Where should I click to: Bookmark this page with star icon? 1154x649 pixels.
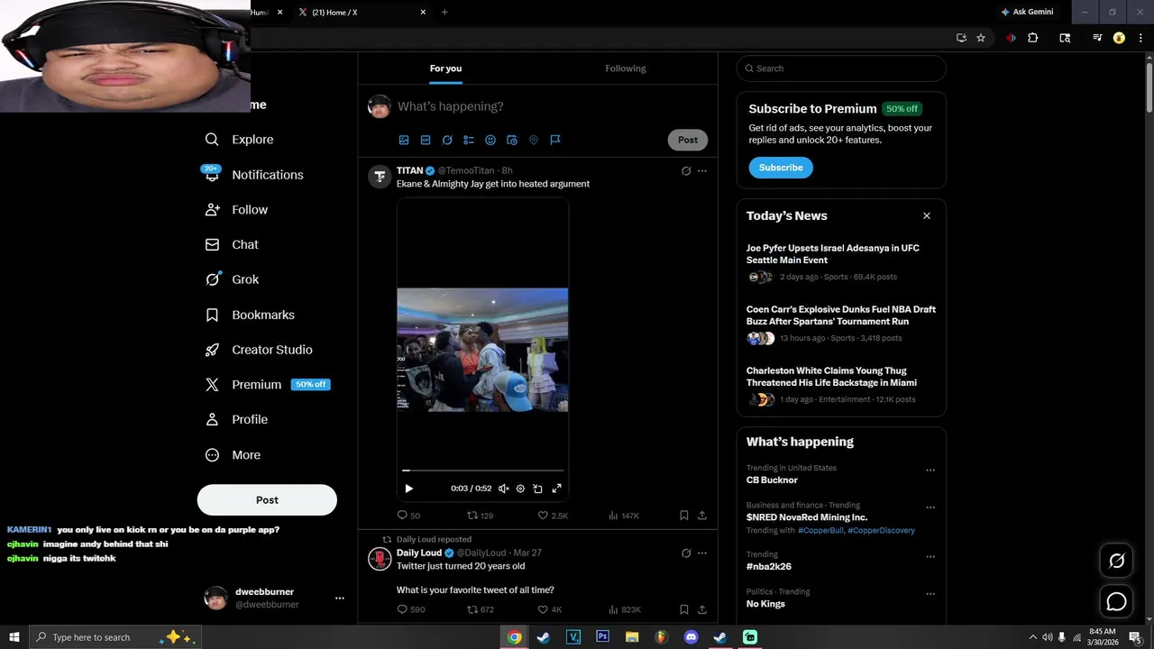[981, 38]
